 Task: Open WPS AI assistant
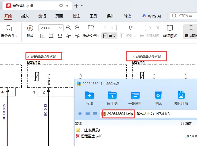tap(152, 16)
